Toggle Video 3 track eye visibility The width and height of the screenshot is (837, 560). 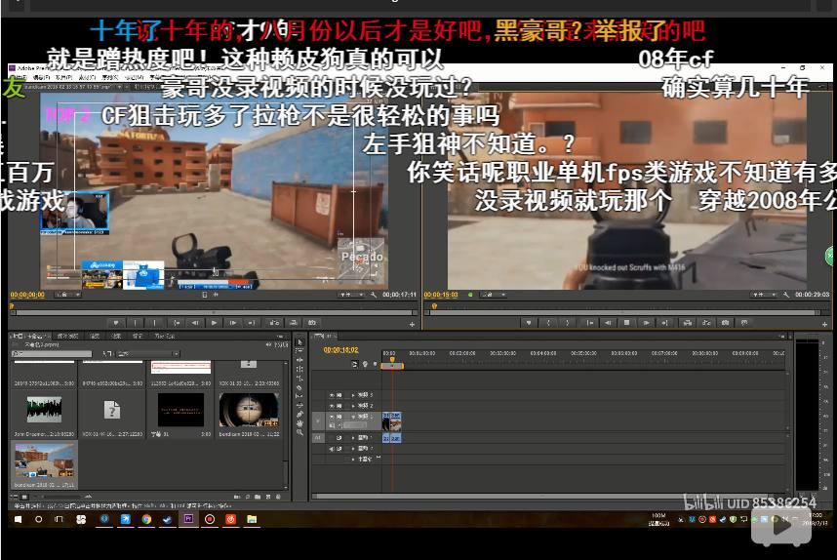[332, 395]
